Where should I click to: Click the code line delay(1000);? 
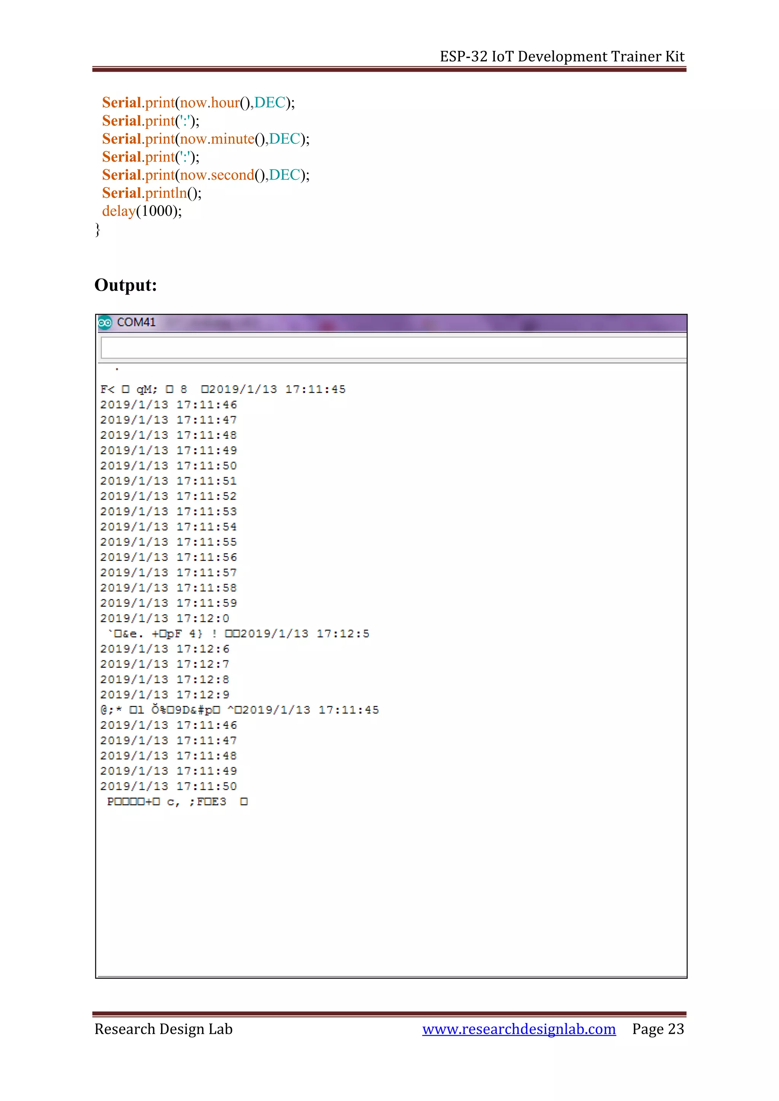tap(142, 211)
